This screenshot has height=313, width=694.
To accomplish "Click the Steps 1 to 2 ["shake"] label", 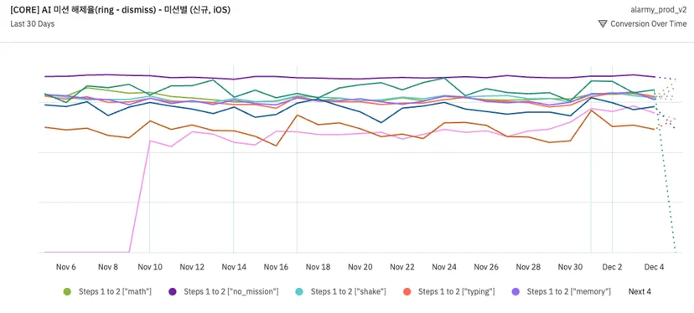I will [x=349, y=292].
